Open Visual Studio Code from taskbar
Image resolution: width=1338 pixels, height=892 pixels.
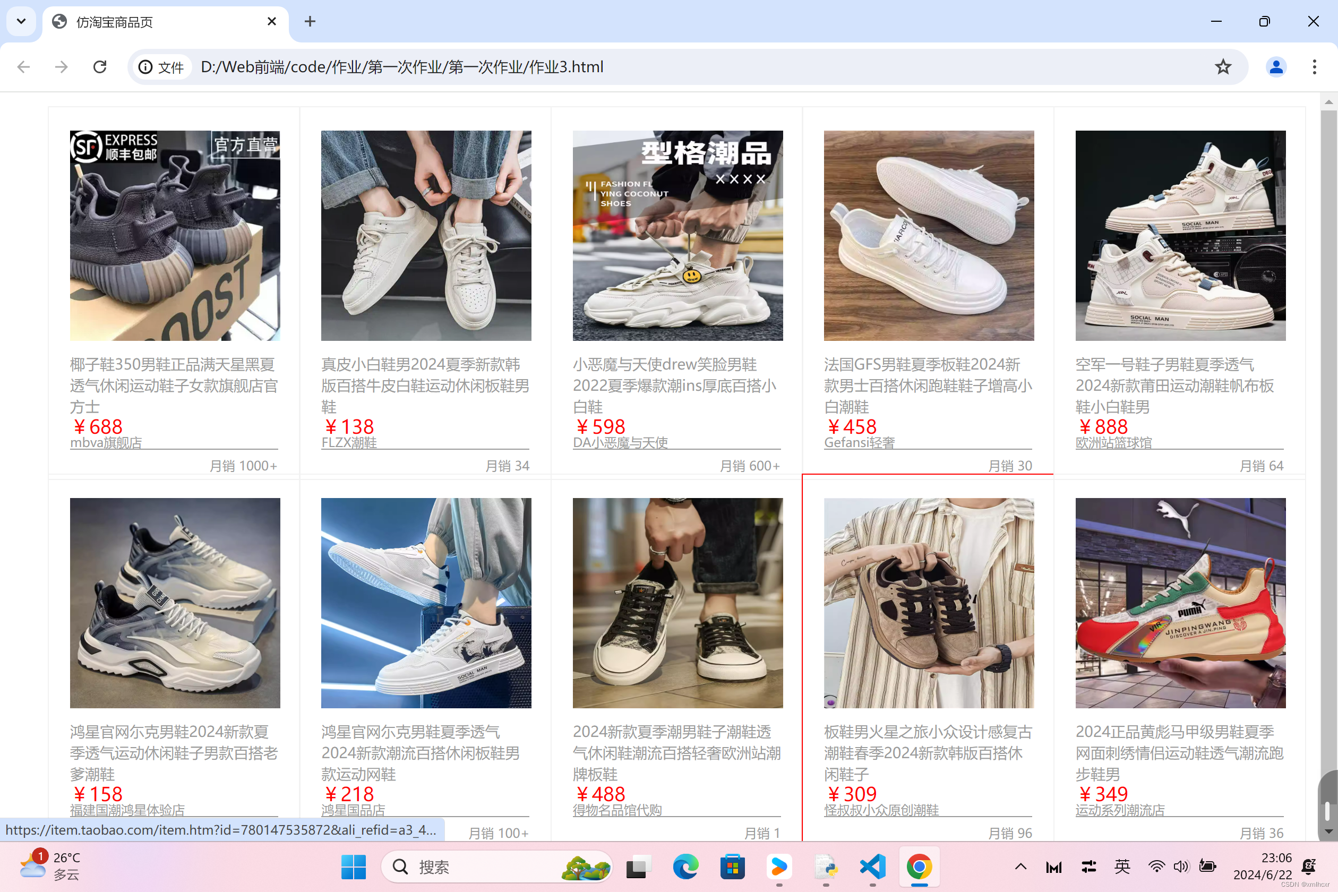pyautogui.click(x=873, y=867)
